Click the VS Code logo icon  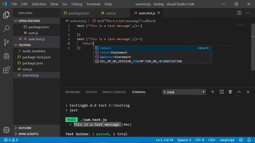(x=5, y=4)
